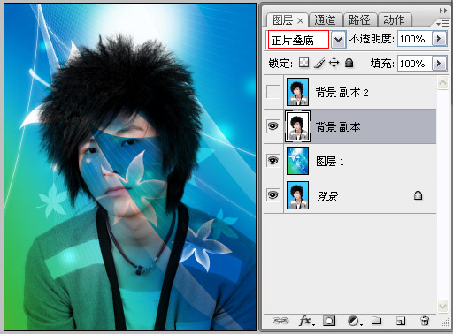Viewport: 453px width, 334px height.
Task: Select layer named 背景
Action: click(327, 195)
